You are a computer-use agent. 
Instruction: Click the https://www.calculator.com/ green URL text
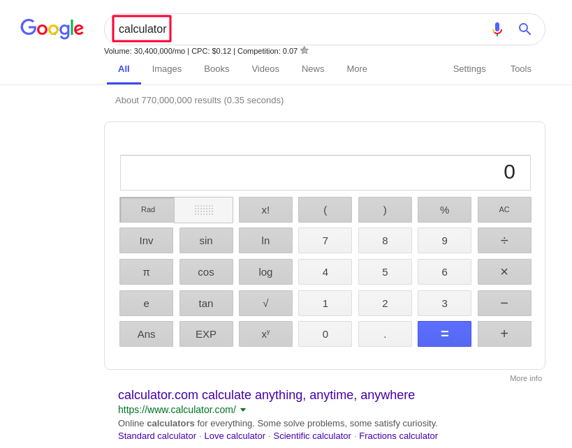[177, 410]
